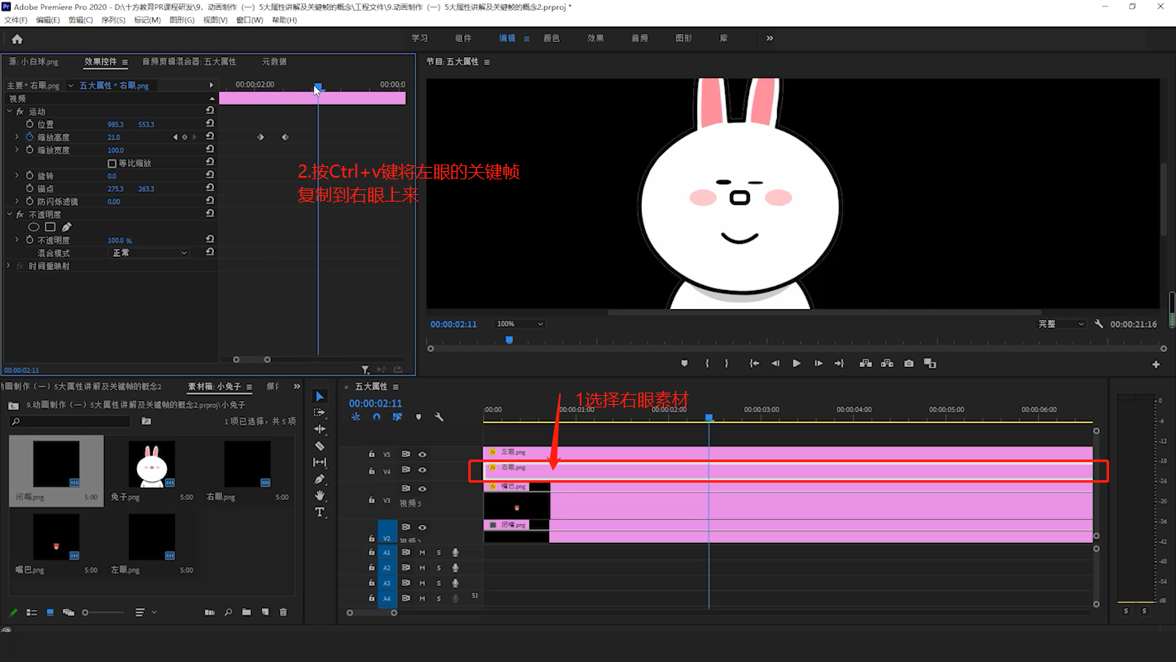Click the Export Frame camera icon
Image resolution: width=1176 pixels, height=662 pixels.
tap(908, 364)
